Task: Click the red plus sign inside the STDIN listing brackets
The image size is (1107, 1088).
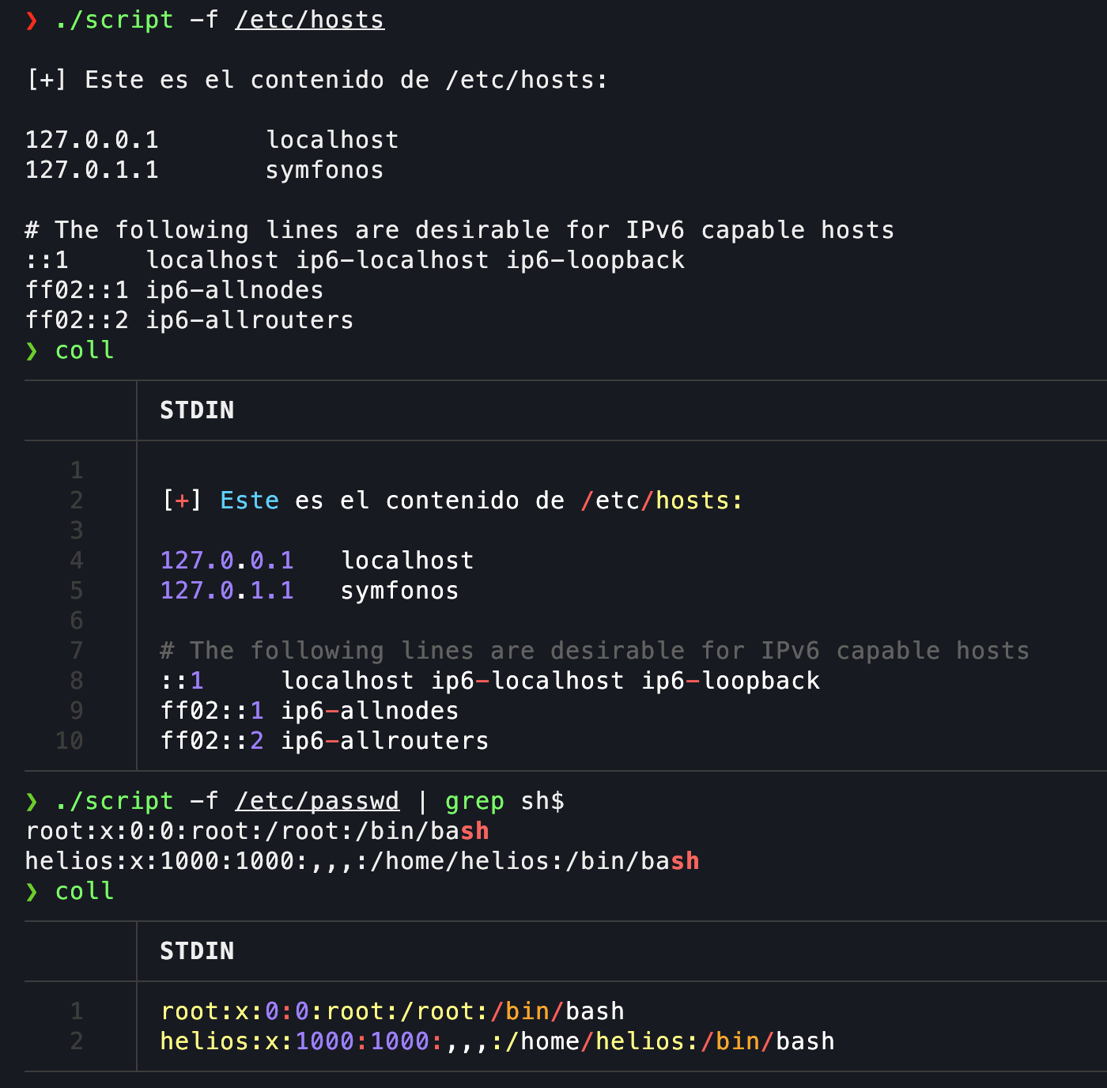Action: pyautogui.click(x=183, y=501)
